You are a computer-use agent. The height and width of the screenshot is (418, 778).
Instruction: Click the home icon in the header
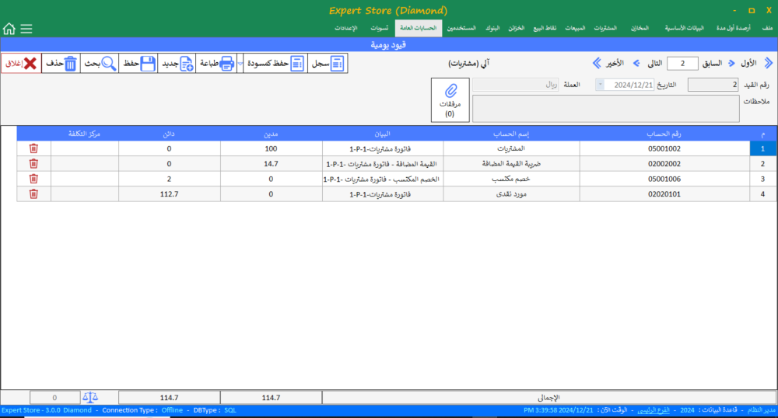[9, 29]
